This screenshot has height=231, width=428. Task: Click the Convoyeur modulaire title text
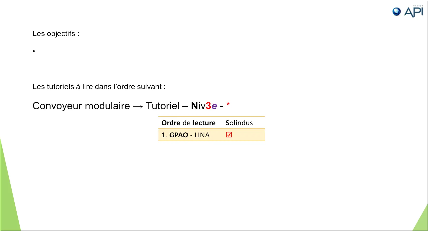click(x=81, y=106)
